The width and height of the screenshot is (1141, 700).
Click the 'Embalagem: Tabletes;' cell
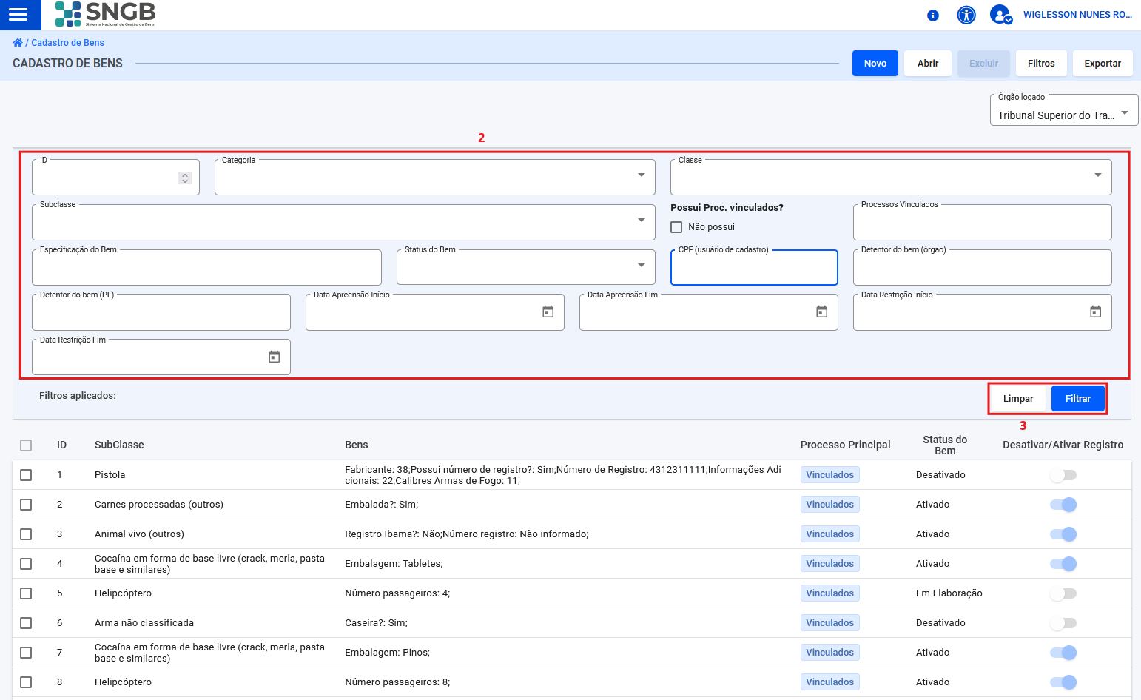click(394, 564)
